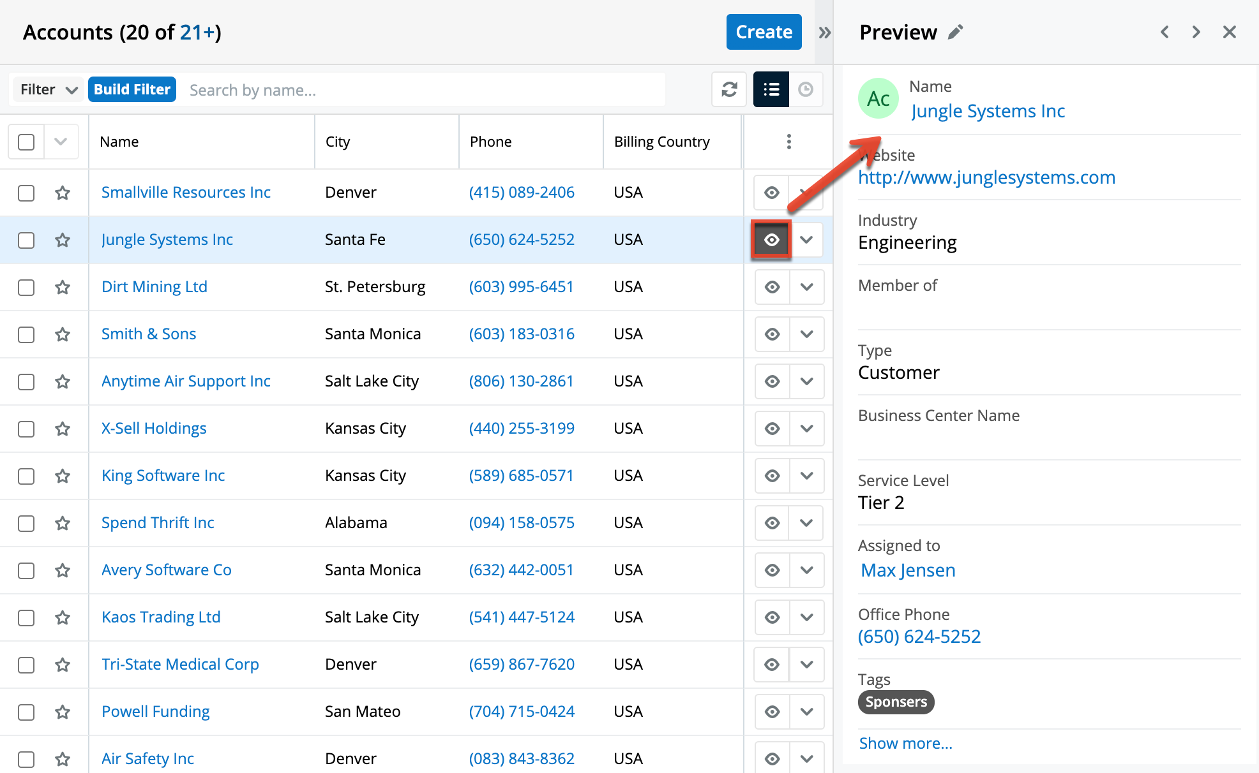Edit the preview with the pencil icon

(x=955, y=32)
